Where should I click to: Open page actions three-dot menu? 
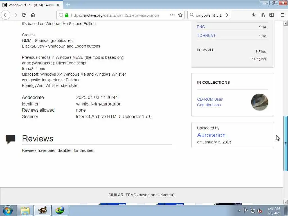click(172, 15)
